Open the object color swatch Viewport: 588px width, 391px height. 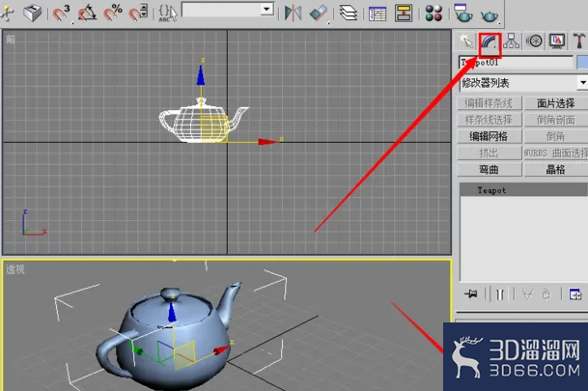click(582, 62)
